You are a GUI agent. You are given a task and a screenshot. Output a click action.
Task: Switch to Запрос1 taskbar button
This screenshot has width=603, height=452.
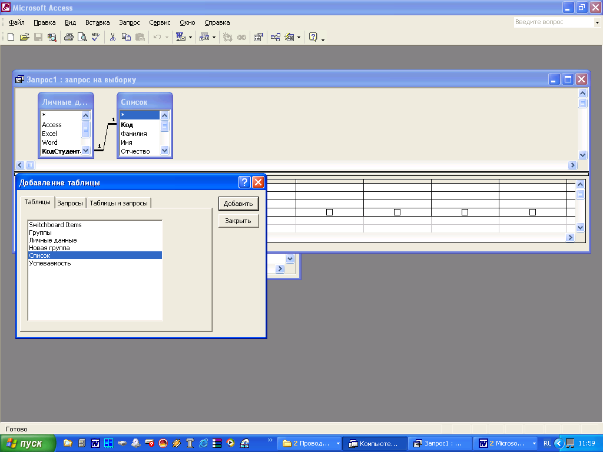[x=439, y=444]
